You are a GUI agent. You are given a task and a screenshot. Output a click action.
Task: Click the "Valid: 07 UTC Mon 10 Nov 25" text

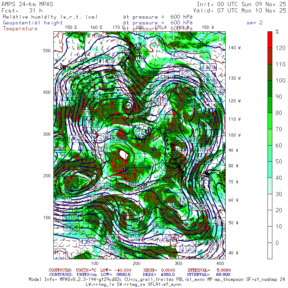(x=240, y=10)
